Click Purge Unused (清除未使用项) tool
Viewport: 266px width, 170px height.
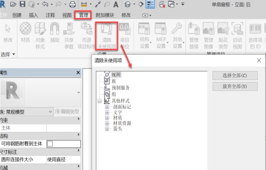coord(107,36)
